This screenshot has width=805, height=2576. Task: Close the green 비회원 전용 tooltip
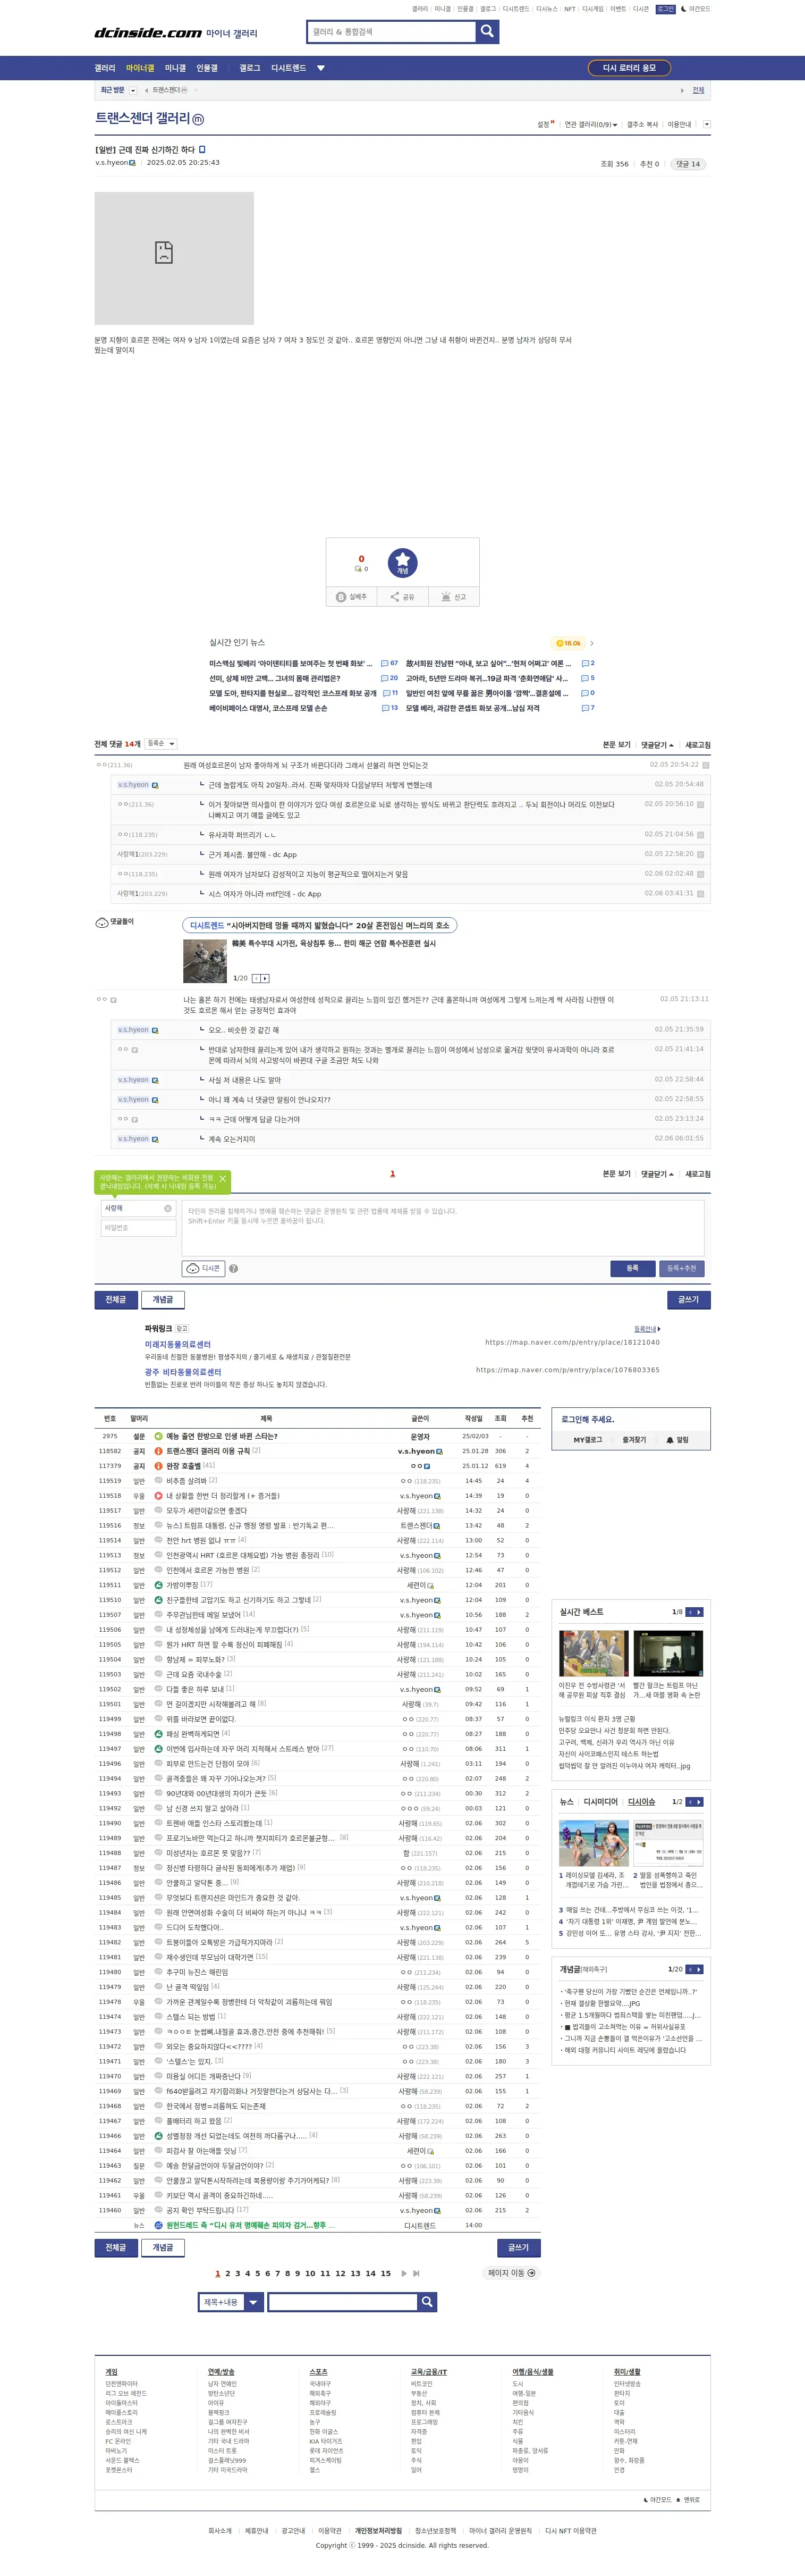pyautogui.click(x=222, y=1179)
